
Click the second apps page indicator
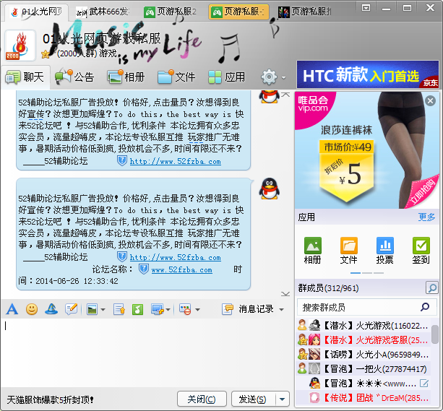tap(367, 273)
